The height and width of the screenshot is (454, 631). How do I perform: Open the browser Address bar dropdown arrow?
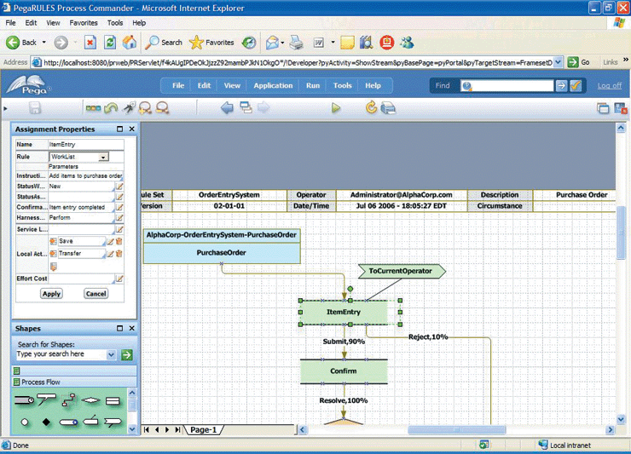point(558,62)
